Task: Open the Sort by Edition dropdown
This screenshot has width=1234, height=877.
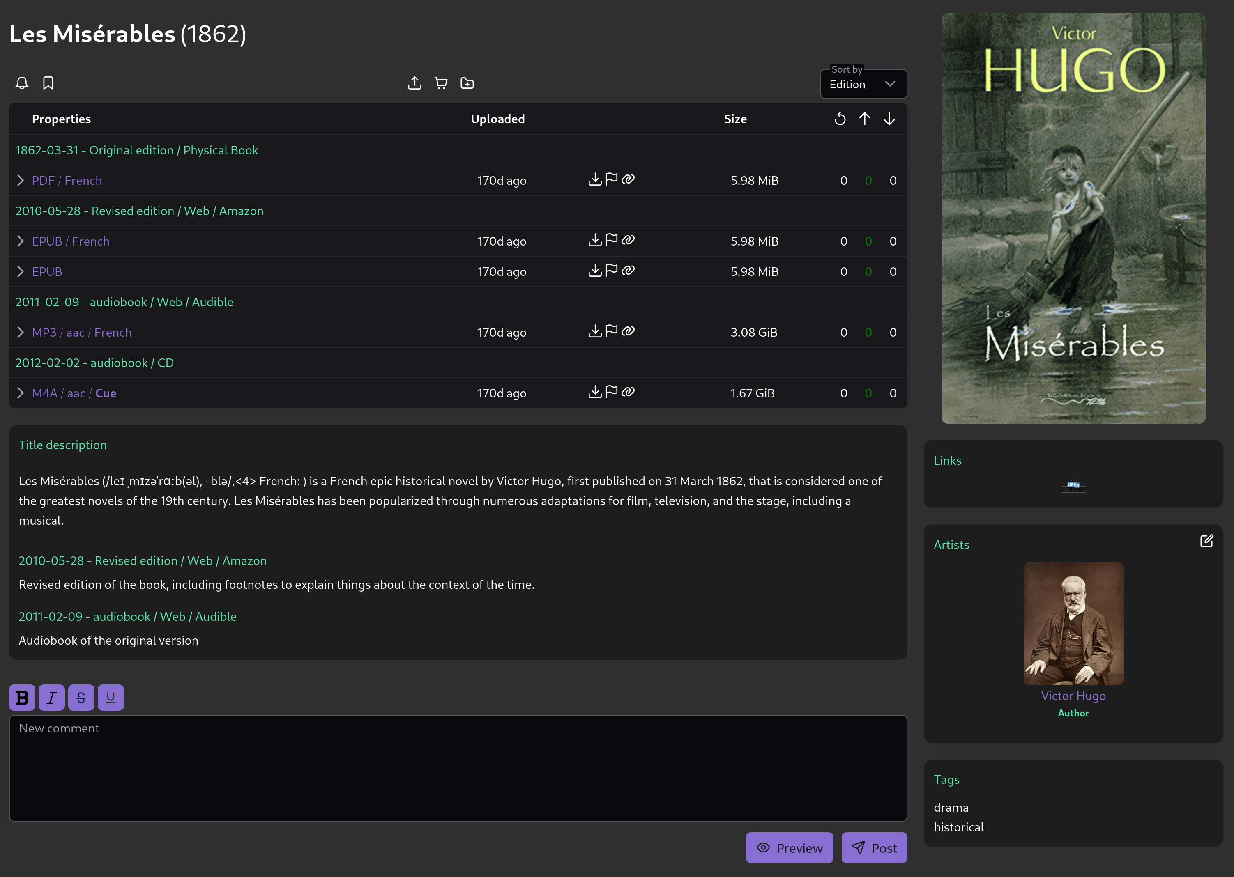Action: [863, 84]
